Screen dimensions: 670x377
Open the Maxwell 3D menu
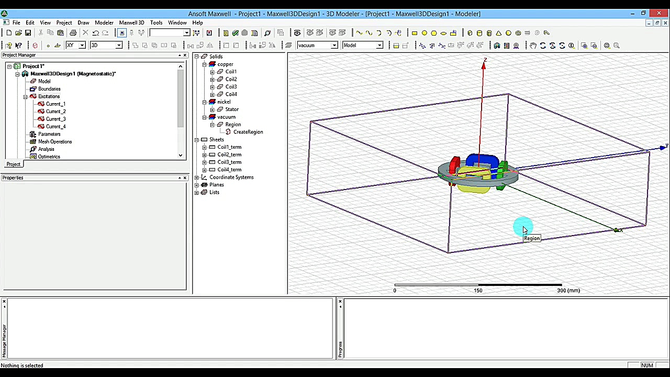click(131, 23)
